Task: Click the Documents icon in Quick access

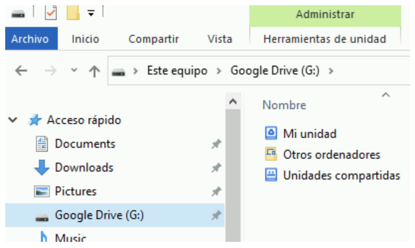Action: tap(42, 144)
